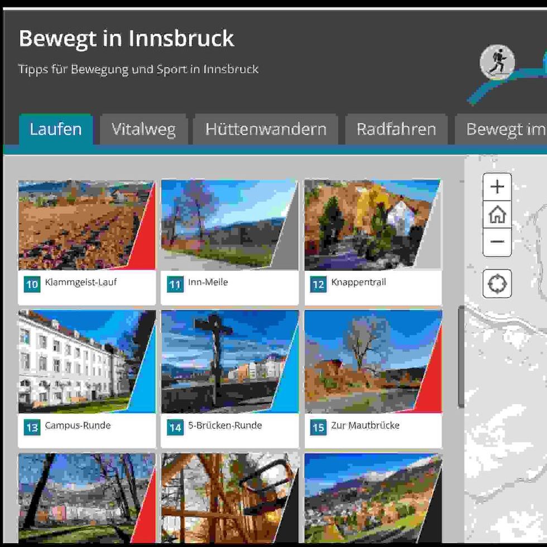The image size is (547, 547).
Task: Click the locate my position icon
Action: (x=497, y=284)
